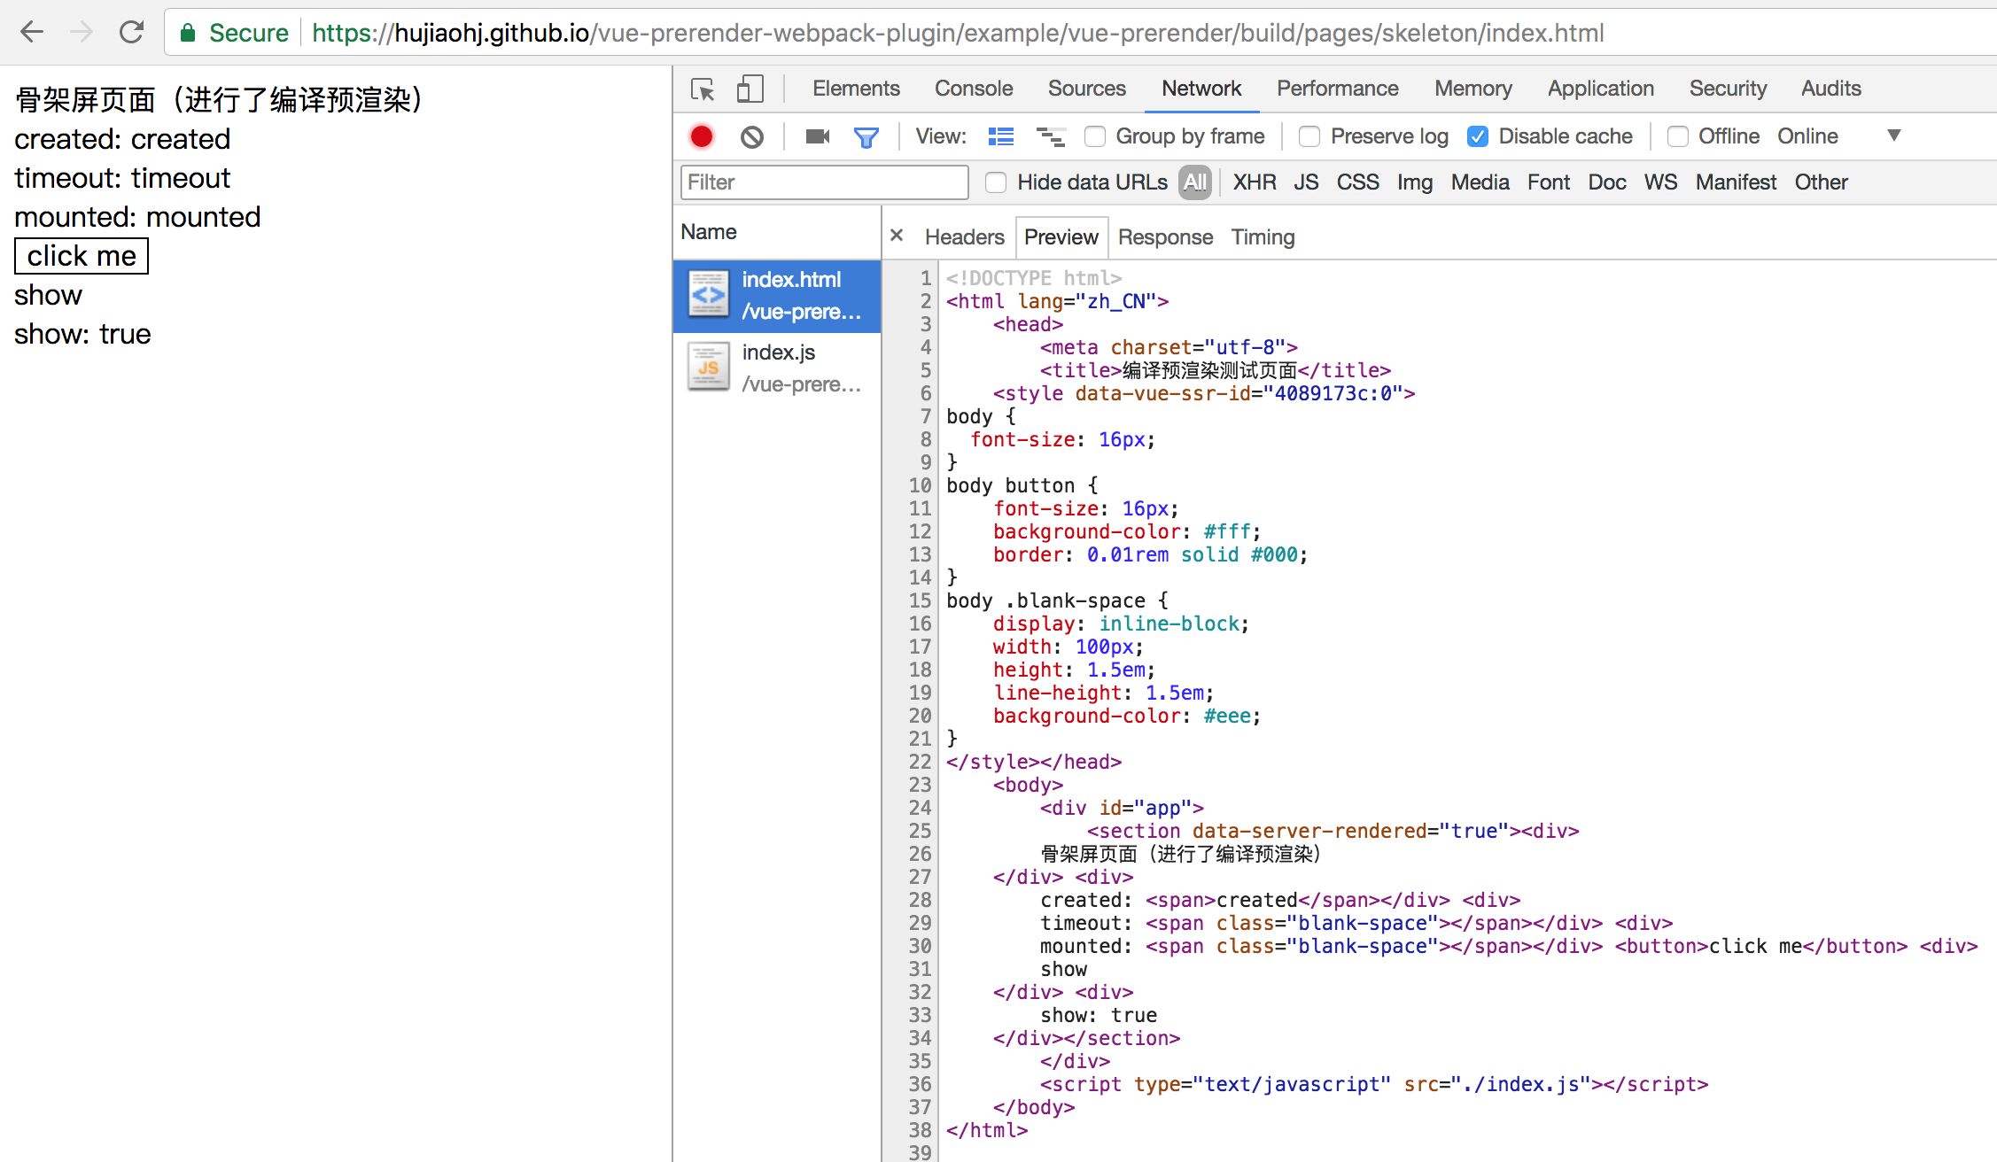Image resolution: width=1997 pixels, height=1162 pixels.
Task: Filter requests by WS
Action: 1660,182
